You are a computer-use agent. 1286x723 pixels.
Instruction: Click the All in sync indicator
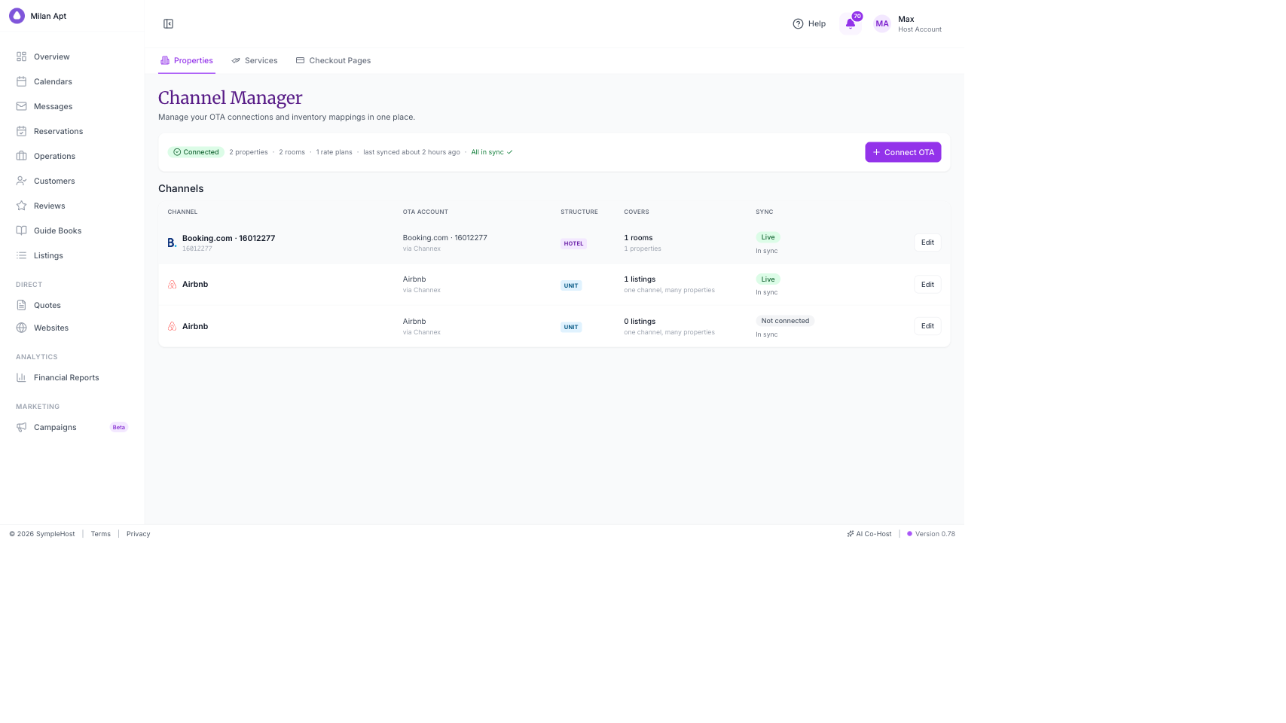click(492, 152)
